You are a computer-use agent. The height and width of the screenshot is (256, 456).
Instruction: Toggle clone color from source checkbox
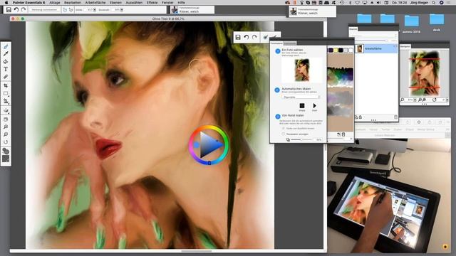pyautogui.click(x=284, y=128)
